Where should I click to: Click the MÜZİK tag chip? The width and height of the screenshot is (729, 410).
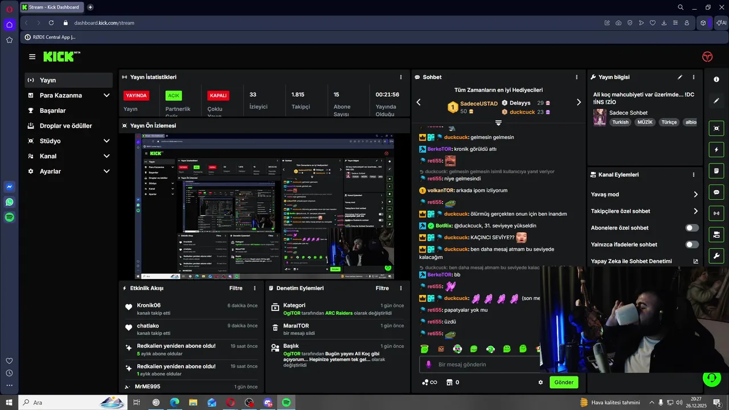645,122
